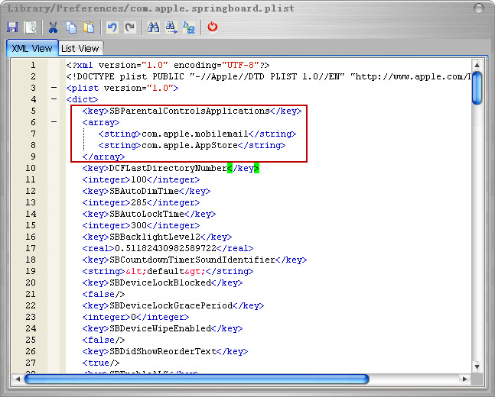The image size is (495, 397).
Task: Paste using the clipboard icon
Action: (89, 27)
